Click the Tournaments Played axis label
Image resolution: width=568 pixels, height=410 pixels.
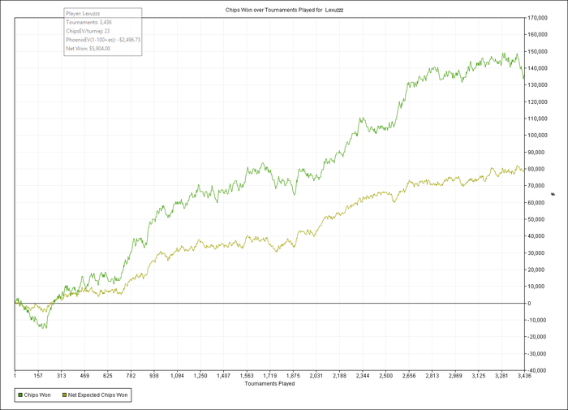click(270, 383)
